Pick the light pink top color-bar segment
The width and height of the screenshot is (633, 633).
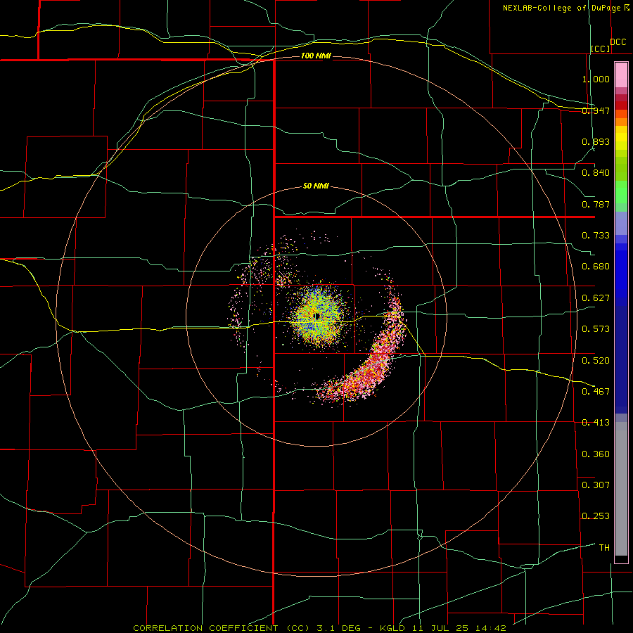coord(621,75)
